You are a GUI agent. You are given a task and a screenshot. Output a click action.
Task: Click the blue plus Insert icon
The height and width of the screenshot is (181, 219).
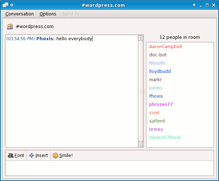pyautogui.click(x=32, y=156)
